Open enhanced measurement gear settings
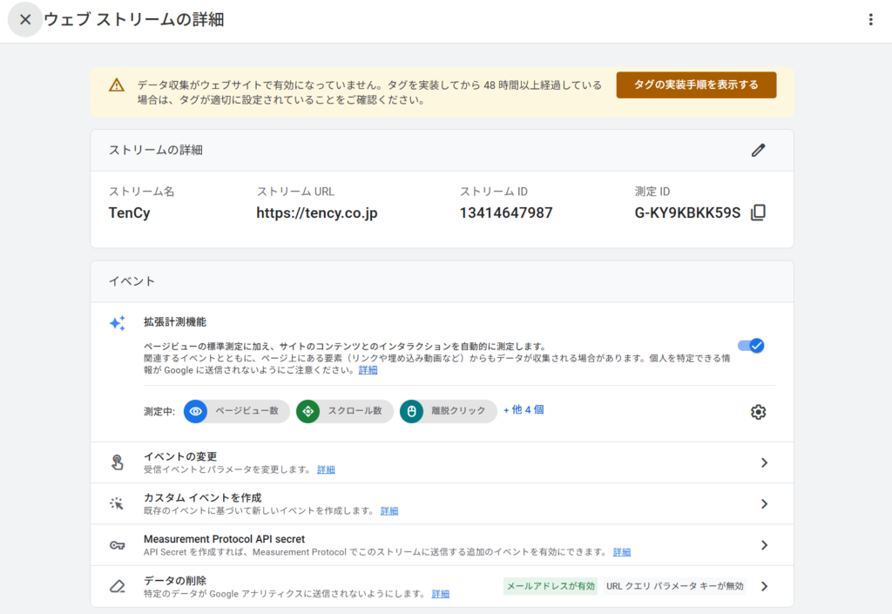Viewport: 892px width, 614px height. tap(758, 412)
